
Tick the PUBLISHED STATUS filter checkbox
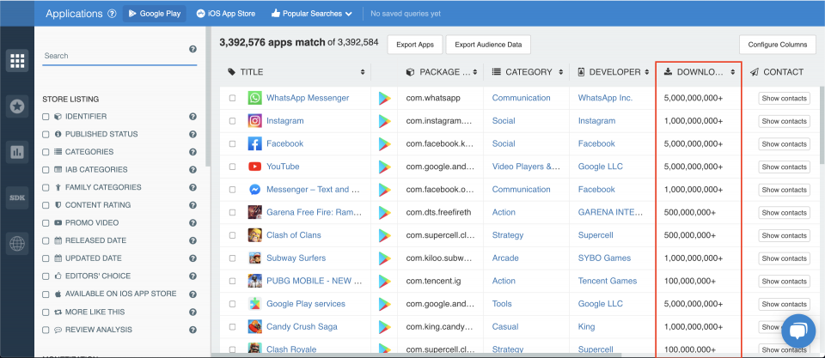(46, 134)
